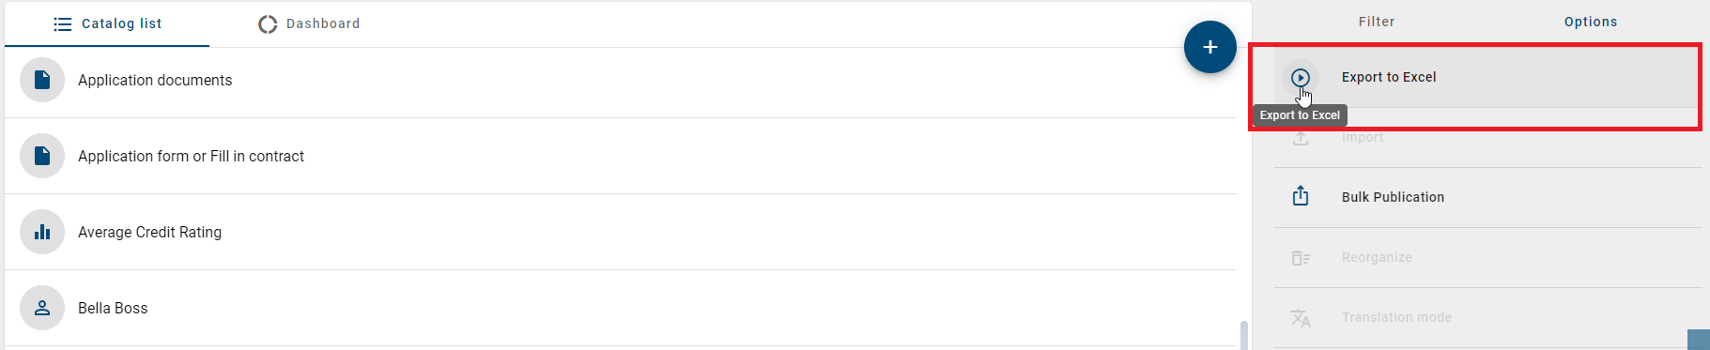Click the Export to Excel play icon
Image resolution: width=1710 pixels, height=350 pixels.
1301,78
